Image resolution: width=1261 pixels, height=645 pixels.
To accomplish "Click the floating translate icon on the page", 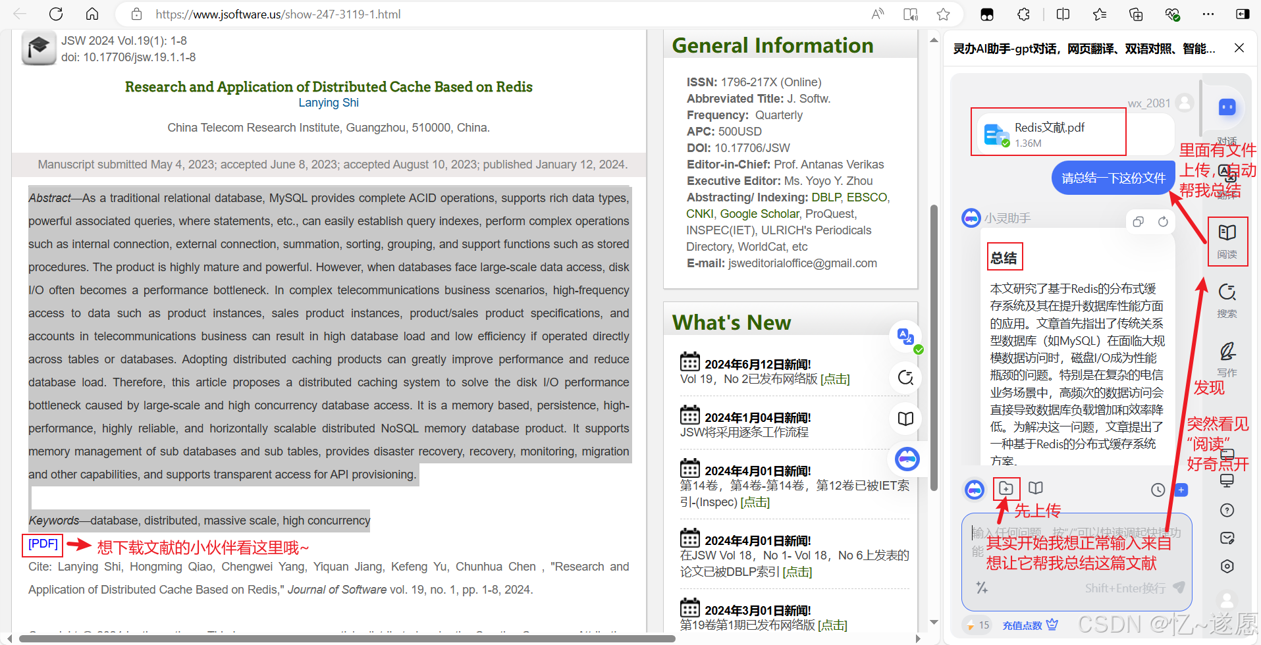I will [906, 337].
